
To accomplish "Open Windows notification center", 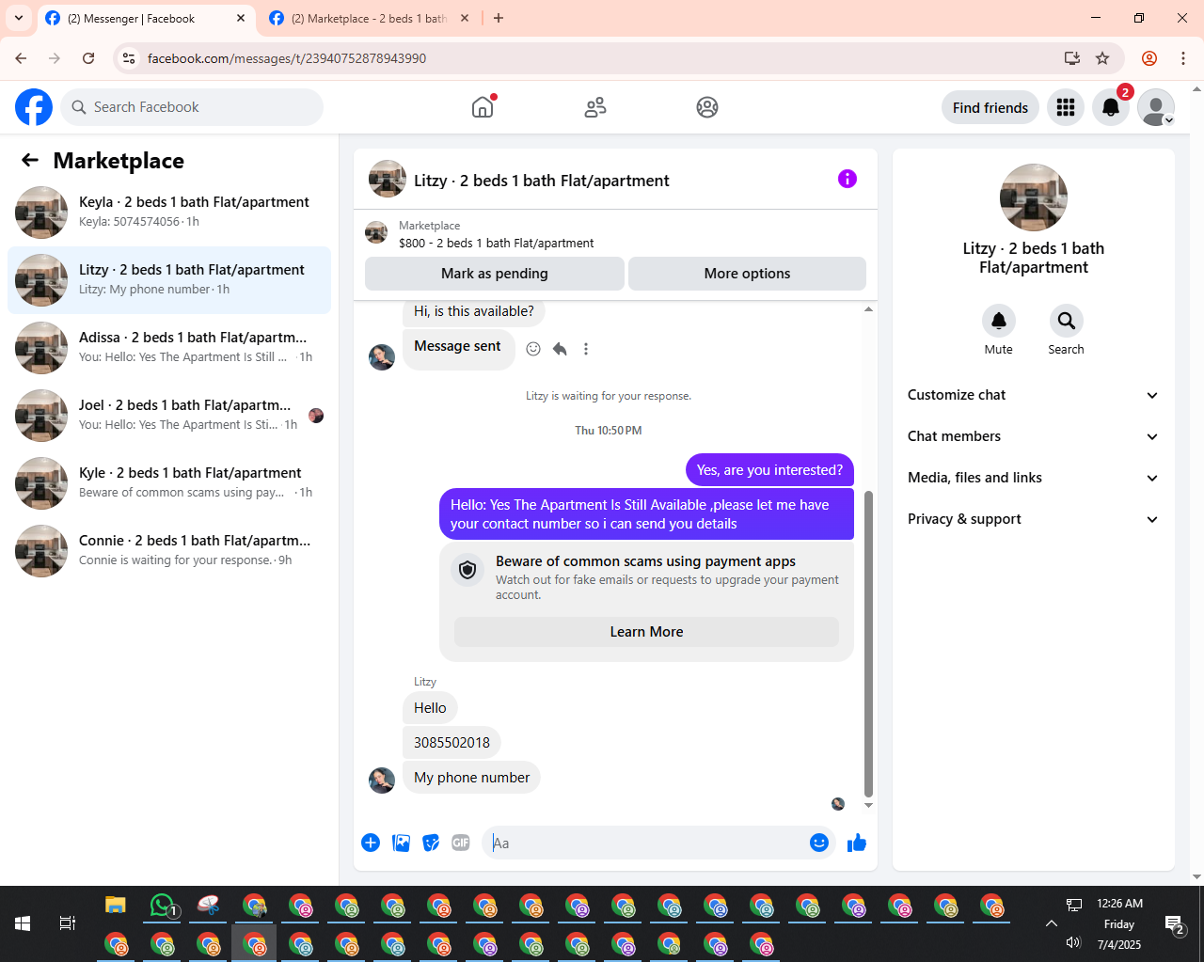I will pos(1174,926).
